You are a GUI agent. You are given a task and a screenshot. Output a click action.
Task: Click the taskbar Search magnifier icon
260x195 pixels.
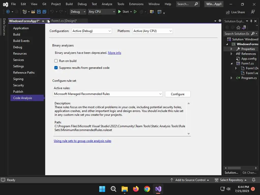pos(113,189)
